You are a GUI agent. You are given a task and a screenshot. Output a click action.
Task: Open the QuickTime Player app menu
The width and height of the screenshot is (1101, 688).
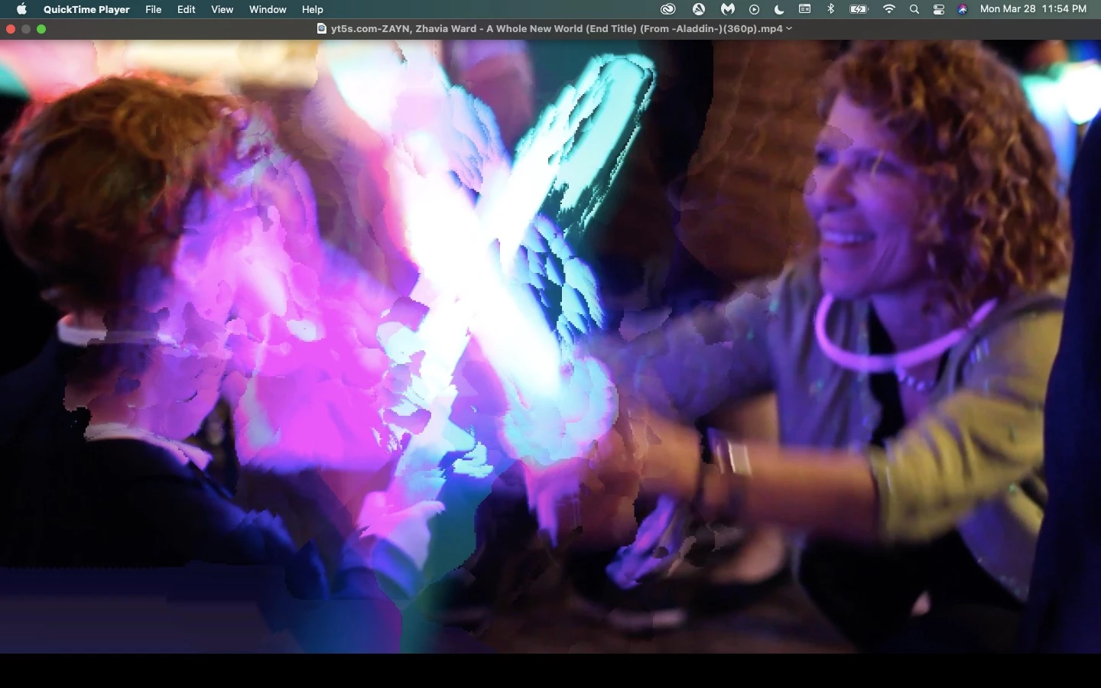(x=86, y=9)
